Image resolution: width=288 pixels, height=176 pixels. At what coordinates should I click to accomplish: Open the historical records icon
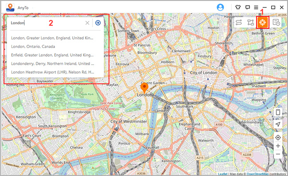pyautogui.click(x=276, y=23)
